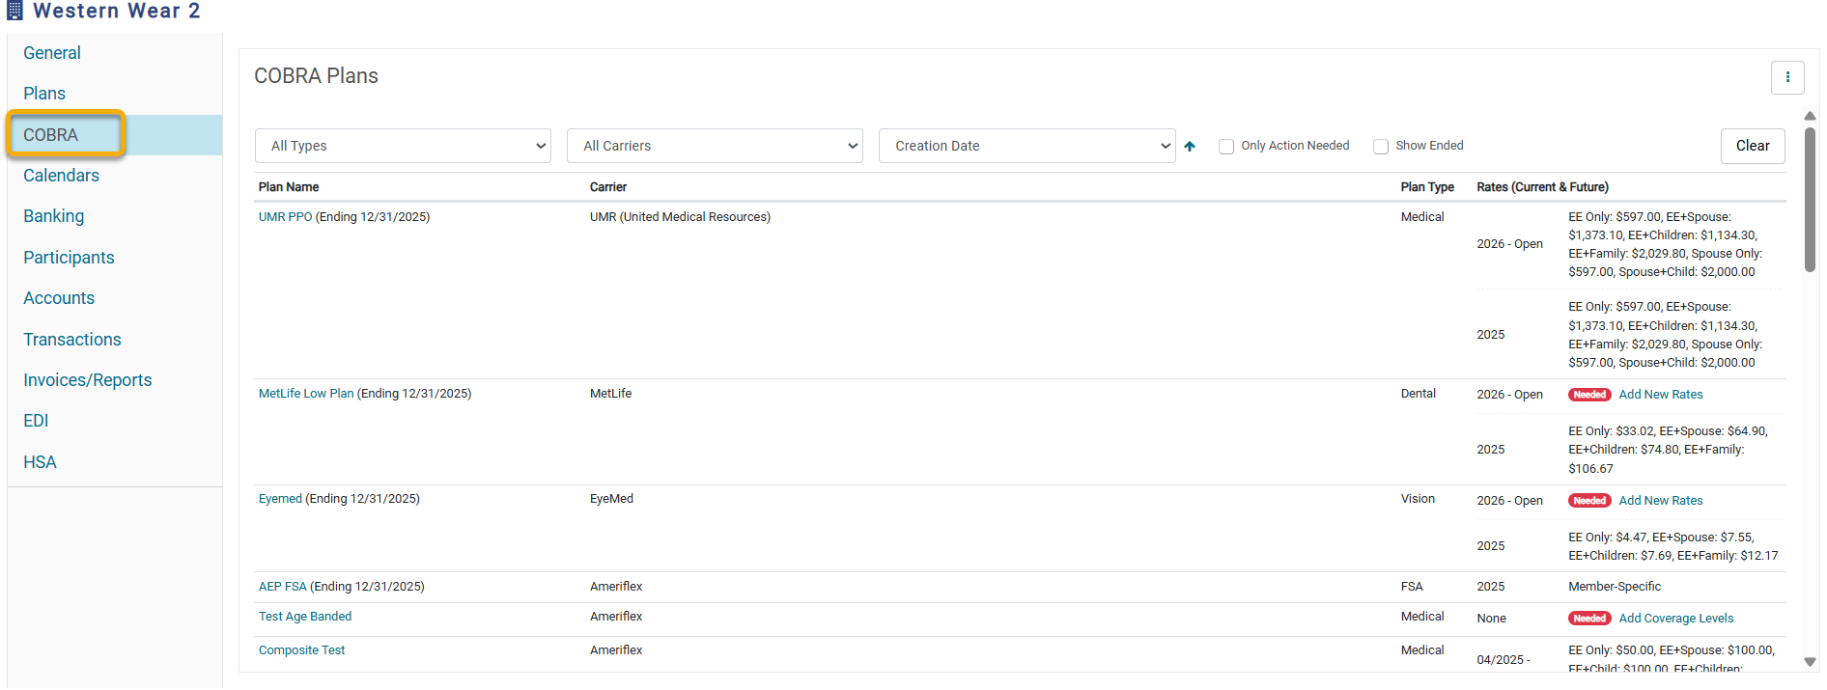Go to the Participants section
The height and width of the screenshot is (690, 1827).
tap(69, 258)
